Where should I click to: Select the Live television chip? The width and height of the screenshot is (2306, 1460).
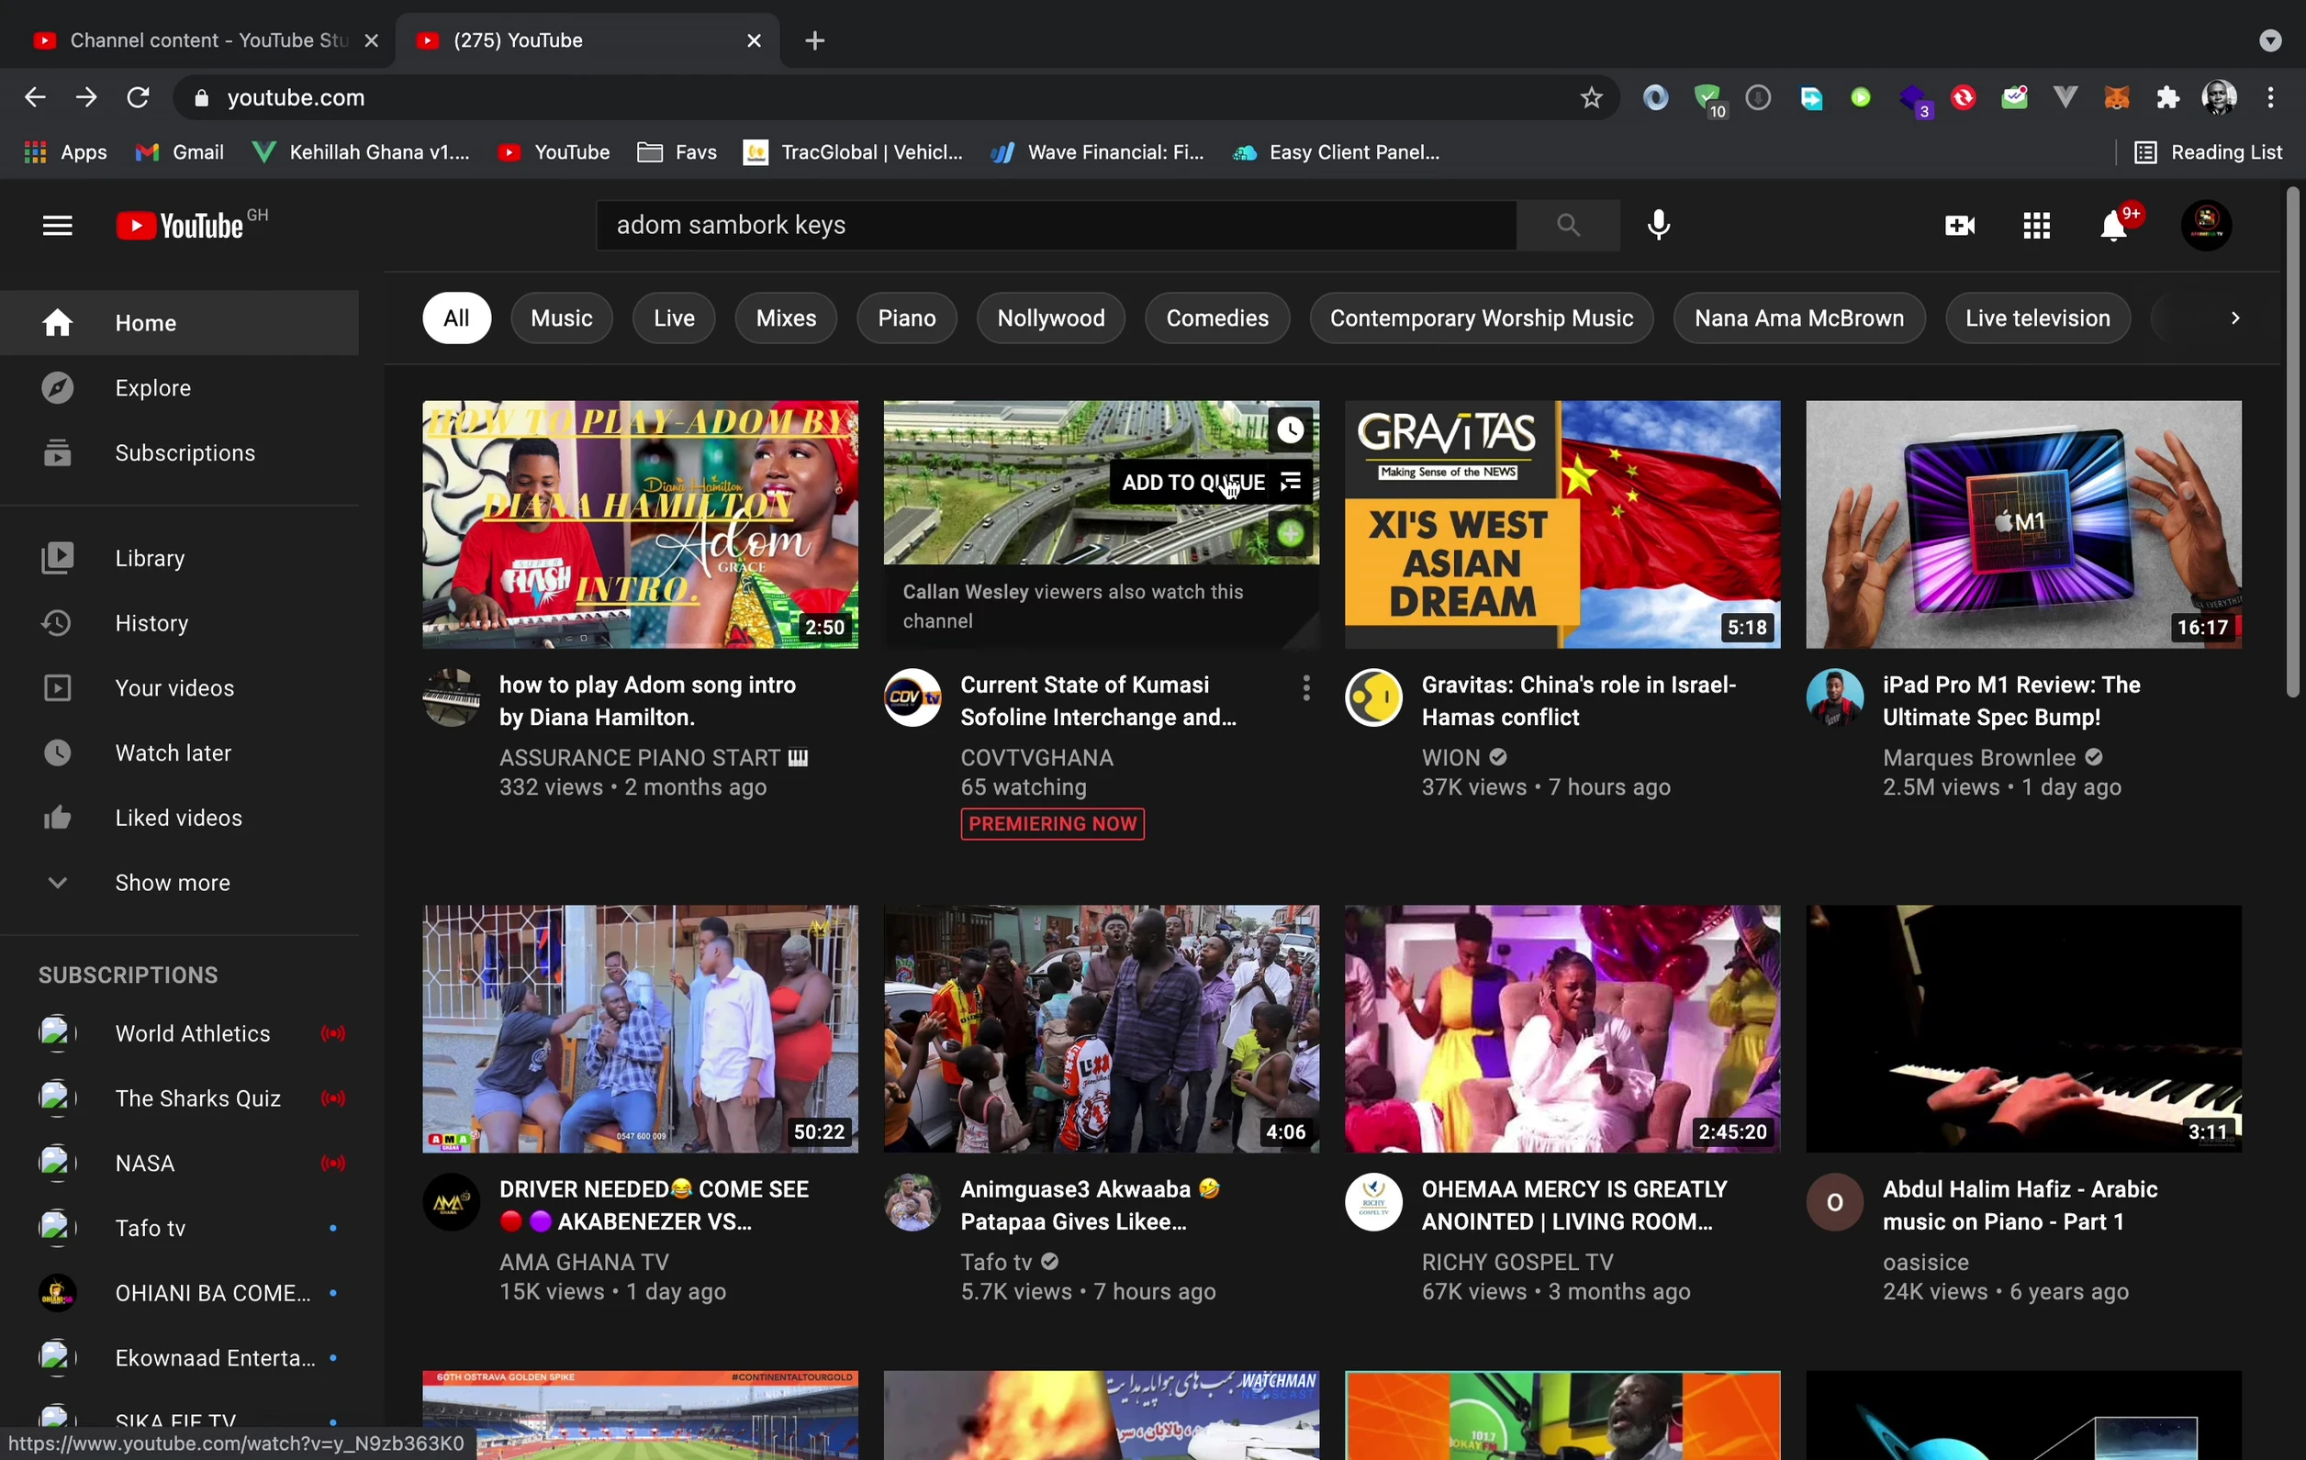[2038, 318]
